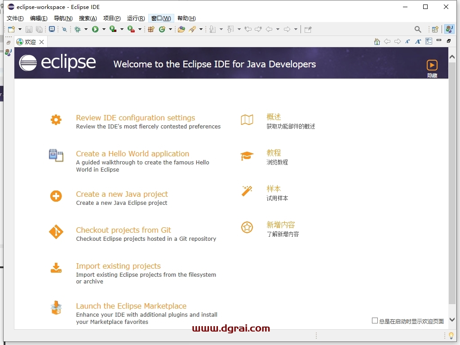
Task: Open the 窗口(W) menu
Action: pos(161,18)
